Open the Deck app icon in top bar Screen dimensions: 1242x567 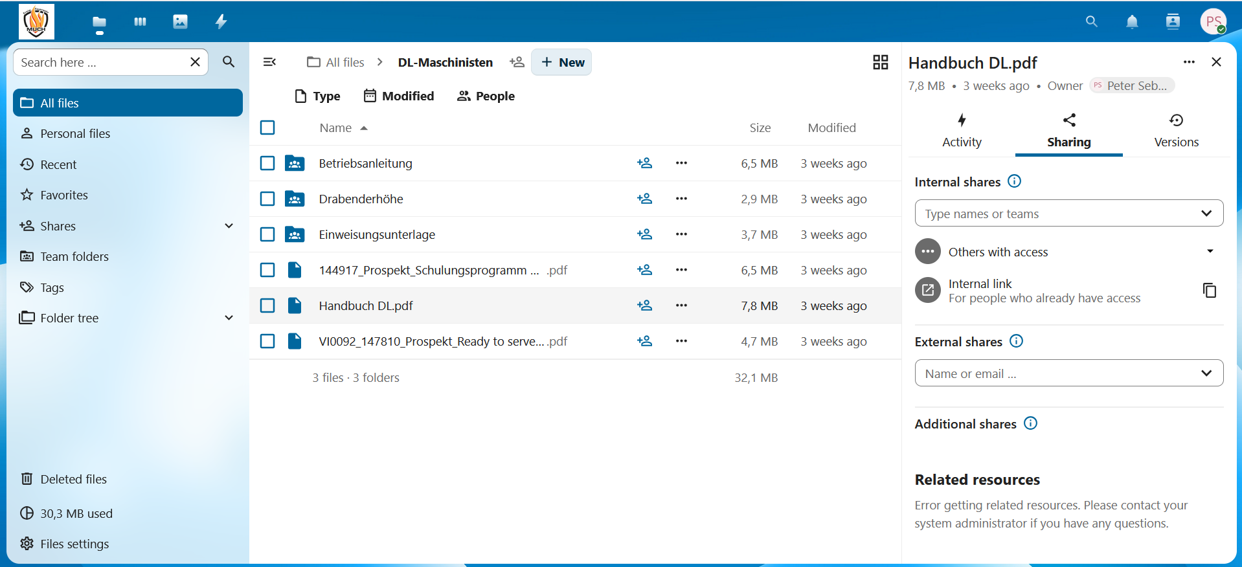140,22
